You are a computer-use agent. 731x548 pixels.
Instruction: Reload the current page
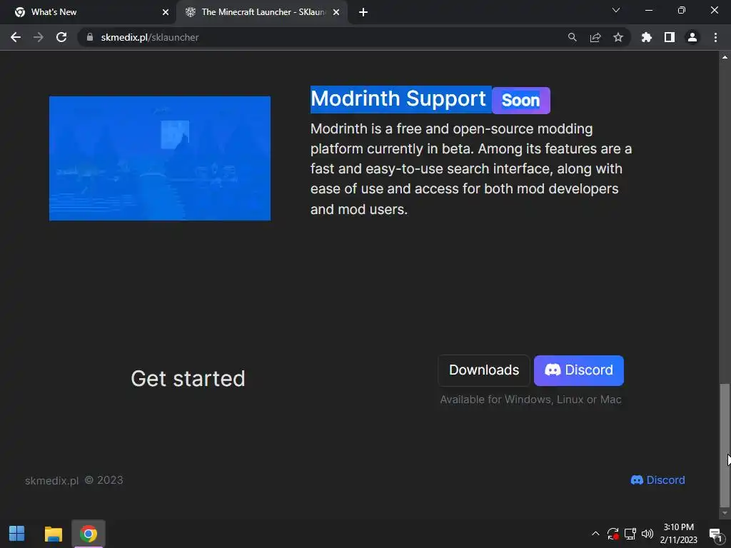tap(61, 37)
